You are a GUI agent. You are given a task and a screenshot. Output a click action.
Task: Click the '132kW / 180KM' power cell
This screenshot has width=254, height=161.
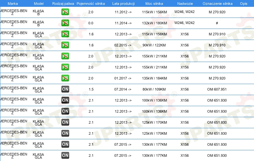click(154, 23)
